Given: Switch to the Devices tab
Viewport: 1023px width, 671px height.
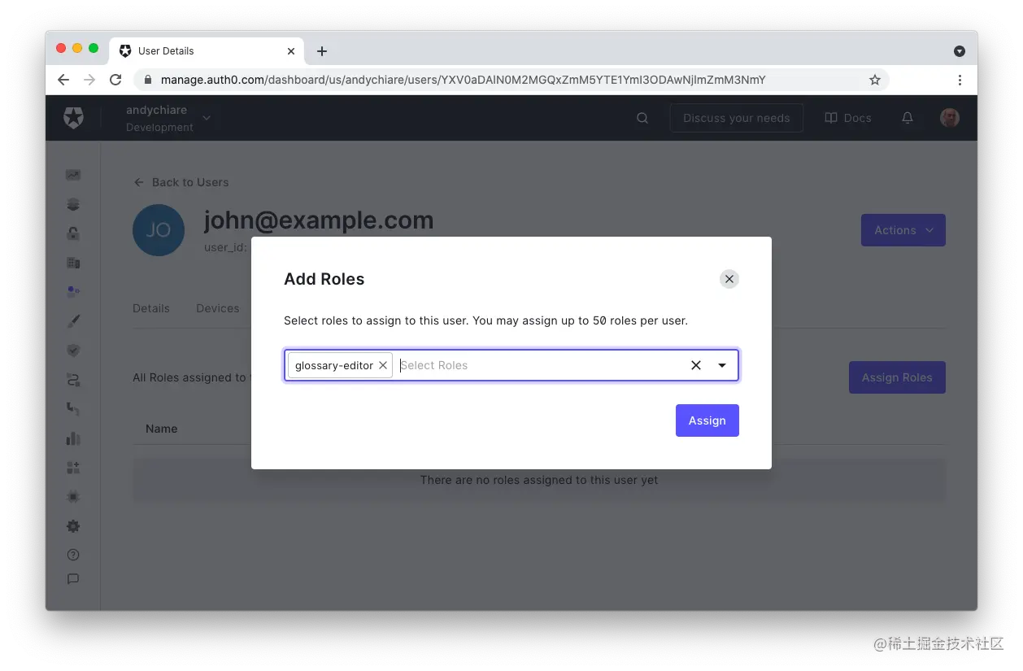Looking at the screenshot, I should pyautogui.click(x=217, y=308).
